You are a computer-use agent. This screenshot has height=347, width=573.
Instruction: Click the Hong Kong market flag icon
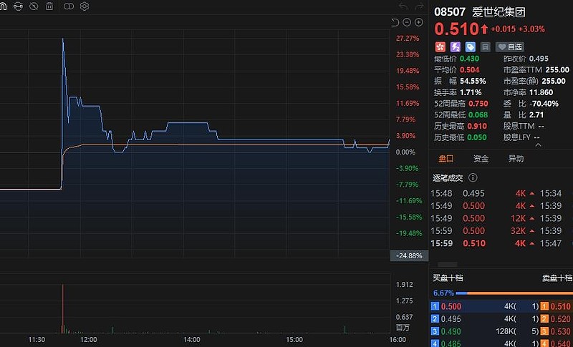[440, 47]
